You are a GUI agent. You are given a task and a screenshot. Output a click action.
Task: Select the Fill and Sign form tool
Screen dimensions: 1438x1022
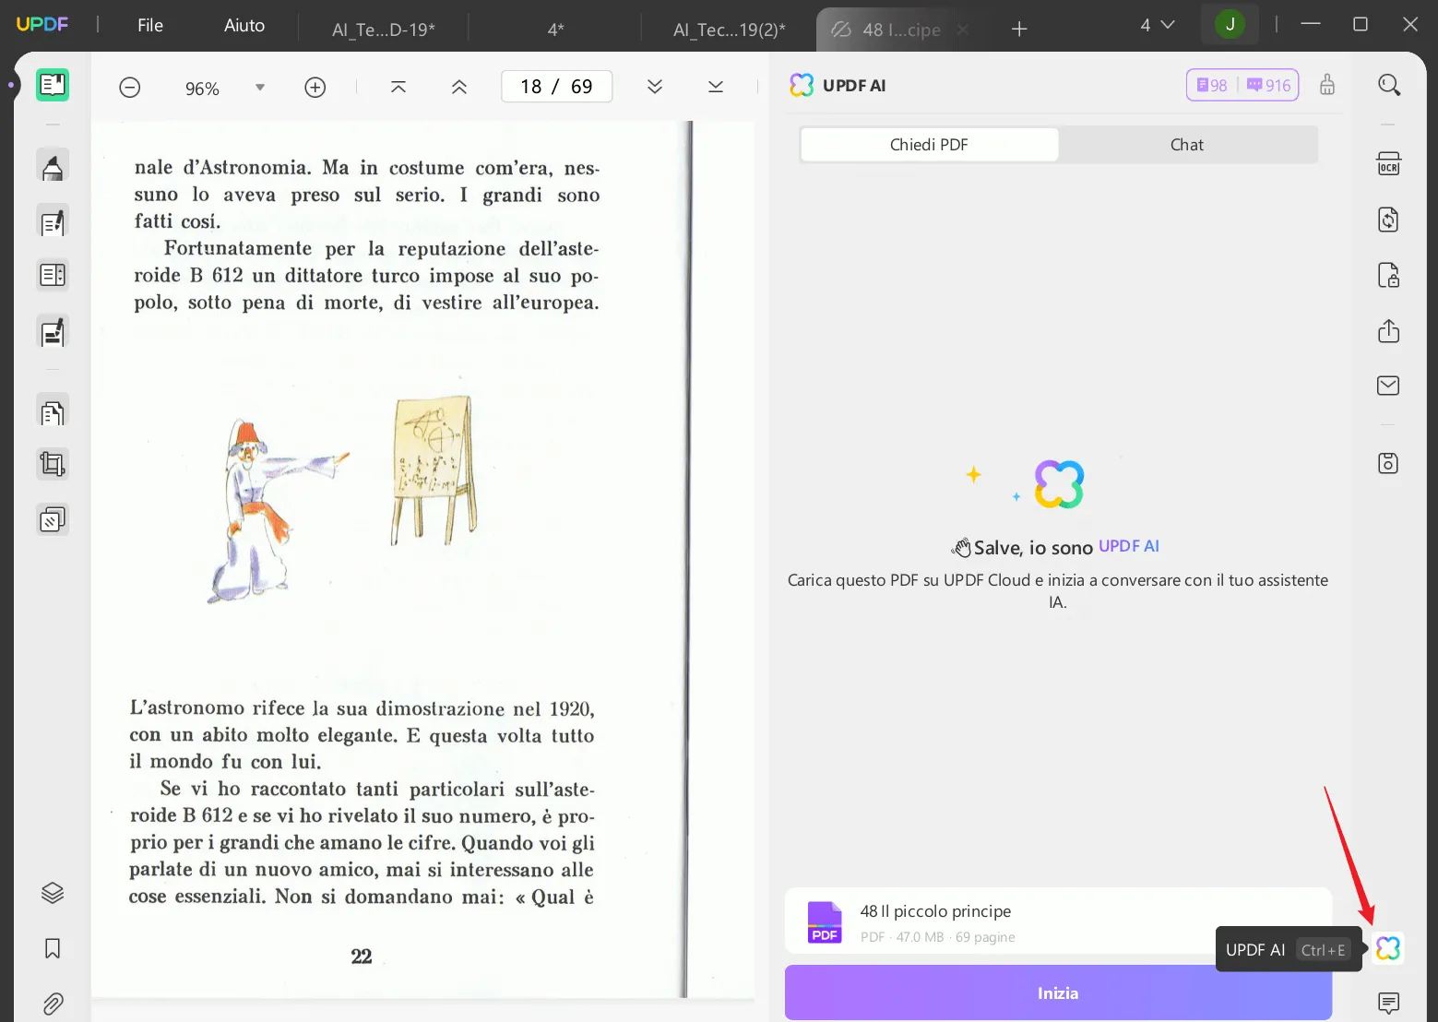(53, 331)
